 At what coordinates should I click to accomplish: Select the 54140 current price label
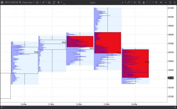coord(171,78)
